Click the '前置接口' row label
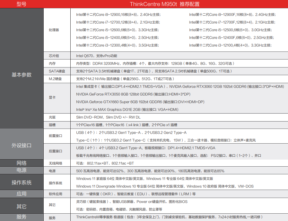 click(56, 136)
